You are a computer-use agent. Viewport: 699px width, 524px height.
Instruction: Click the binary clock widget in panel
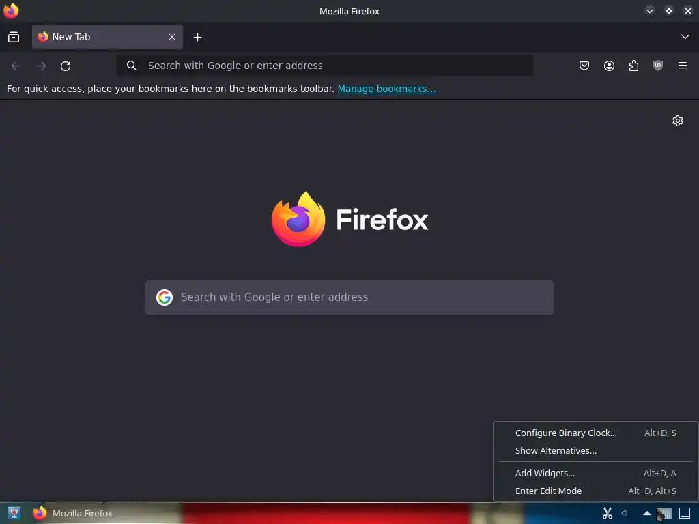[x=664, y=513]
